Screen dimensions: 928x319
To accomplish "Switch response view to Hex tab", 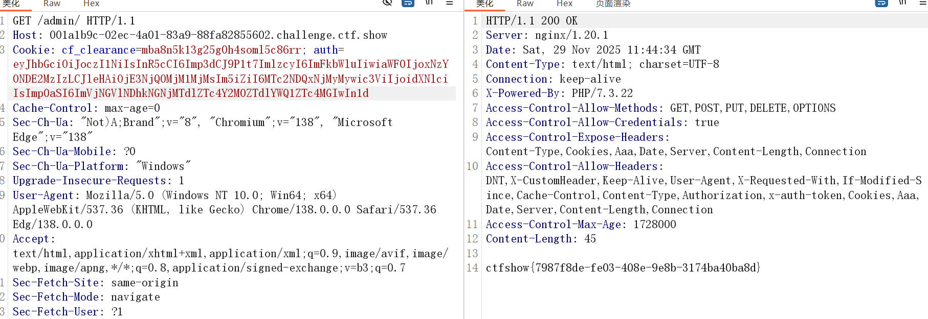I will [564, 4].
